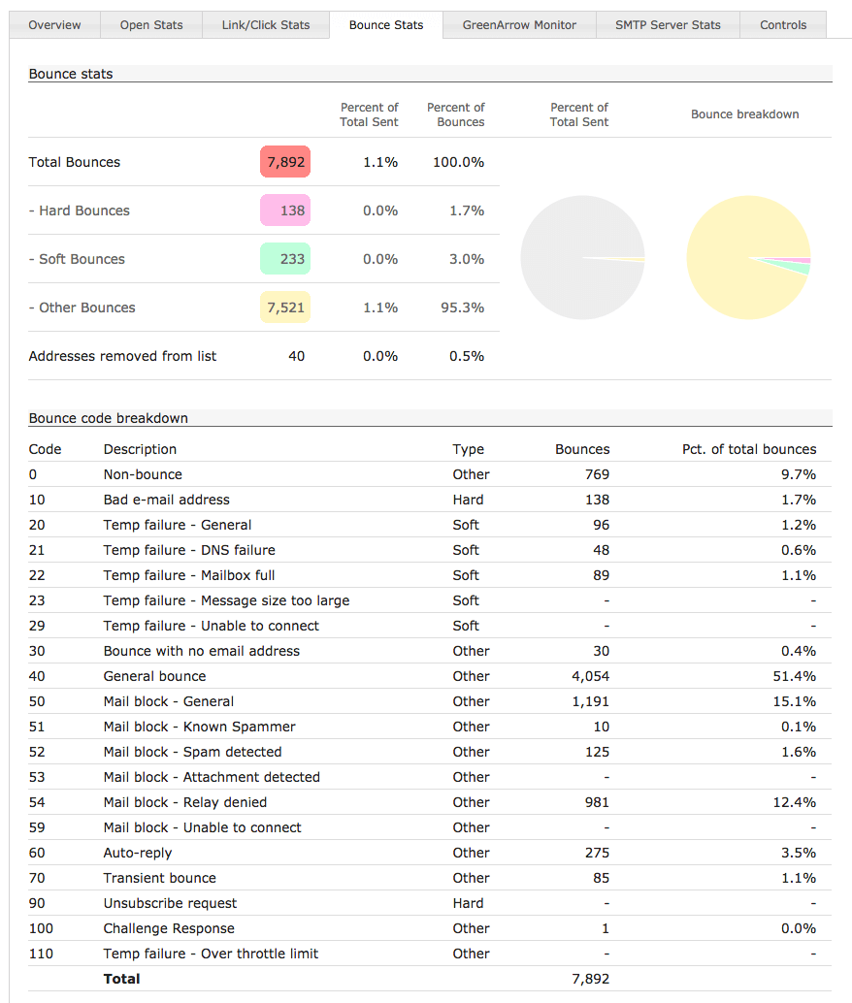Click the yellow Bounce breakdown pie chart
Viewport: 852px width, 1003px height.
(x=747, y=257)
